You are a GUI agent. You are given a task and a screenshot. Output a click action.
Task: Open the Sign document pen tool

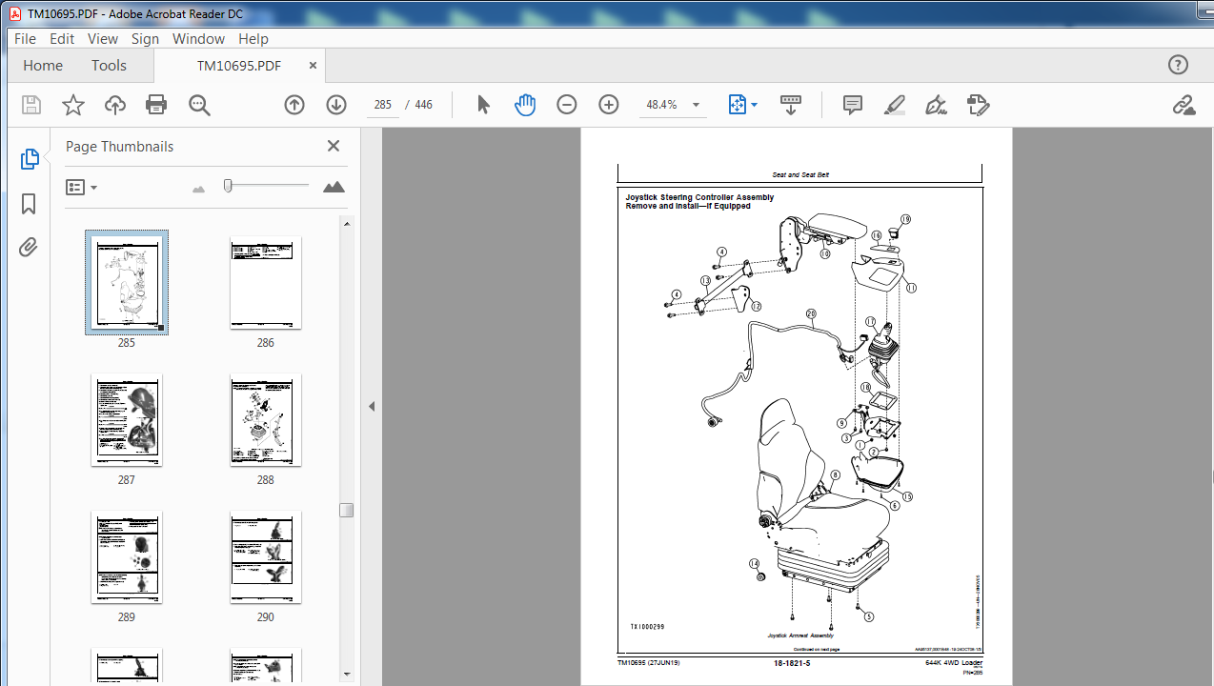coord(937,105)
